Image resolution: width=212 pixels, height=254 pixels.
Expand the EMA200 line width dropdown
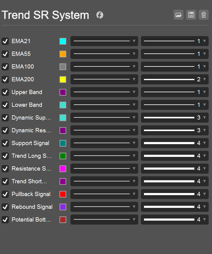(175, 80)
